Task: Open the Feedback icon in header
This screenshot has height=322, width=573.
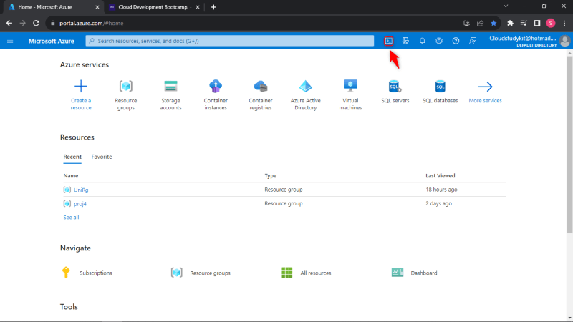Action: 473,41
